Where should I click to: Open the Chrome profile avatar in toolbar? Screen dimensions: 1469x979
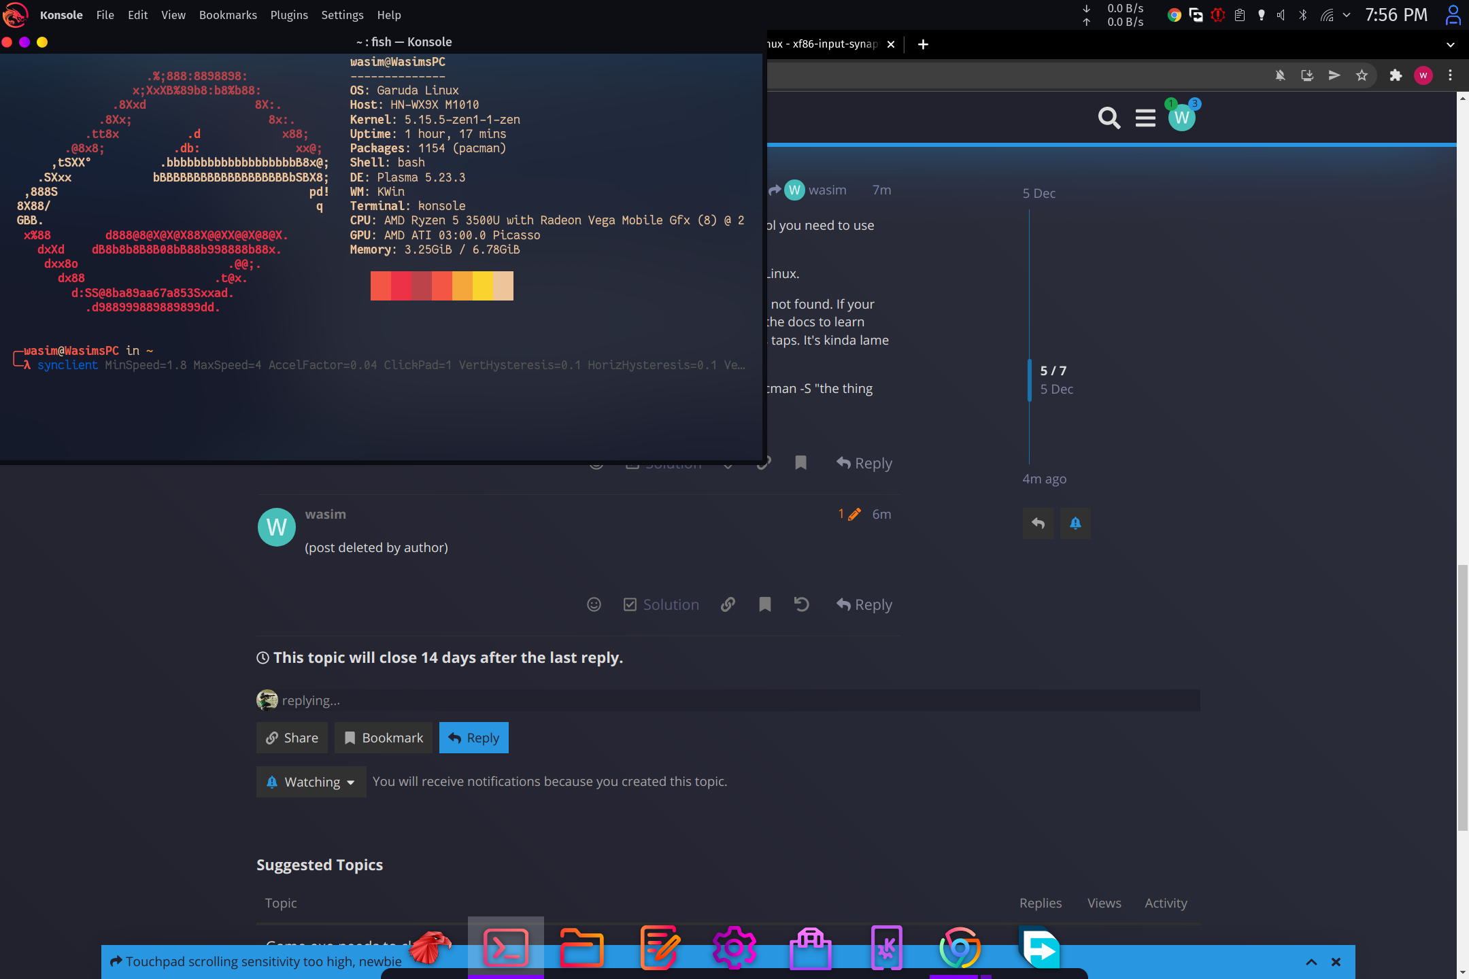pyautogui.click(x=1423, y=75)
